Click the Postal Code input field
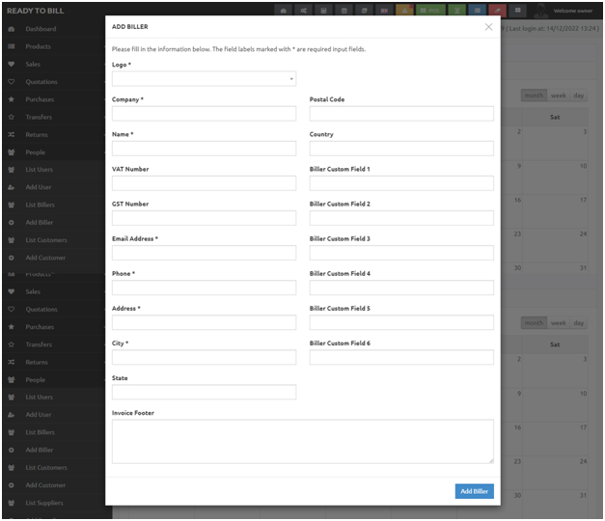The height and width of the screenshot is (521, 605). (401, 114)
